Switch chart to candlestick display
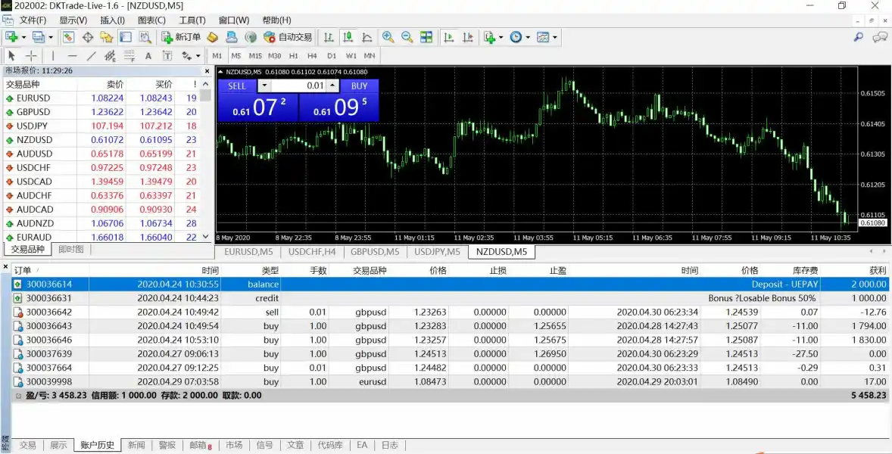The width and height of the screenshot is (892, 454). pyautogui.click(x=348, y=37)
